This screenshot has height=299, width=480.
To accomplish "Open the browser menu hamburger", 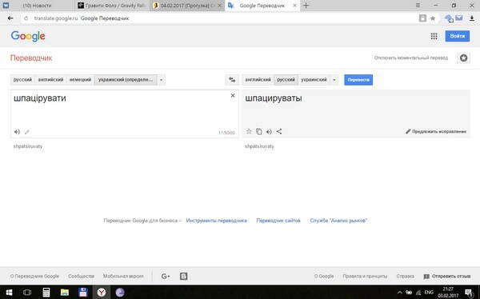I will 418,6.
